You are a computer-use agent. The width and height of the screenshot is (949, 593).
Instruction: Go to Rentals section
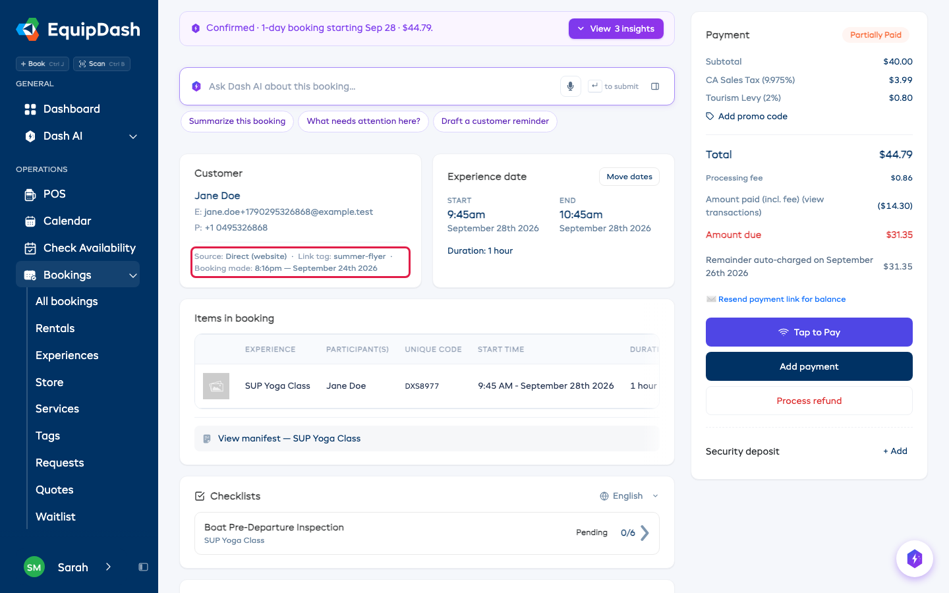pyautogui.click(x=55, y=329)
